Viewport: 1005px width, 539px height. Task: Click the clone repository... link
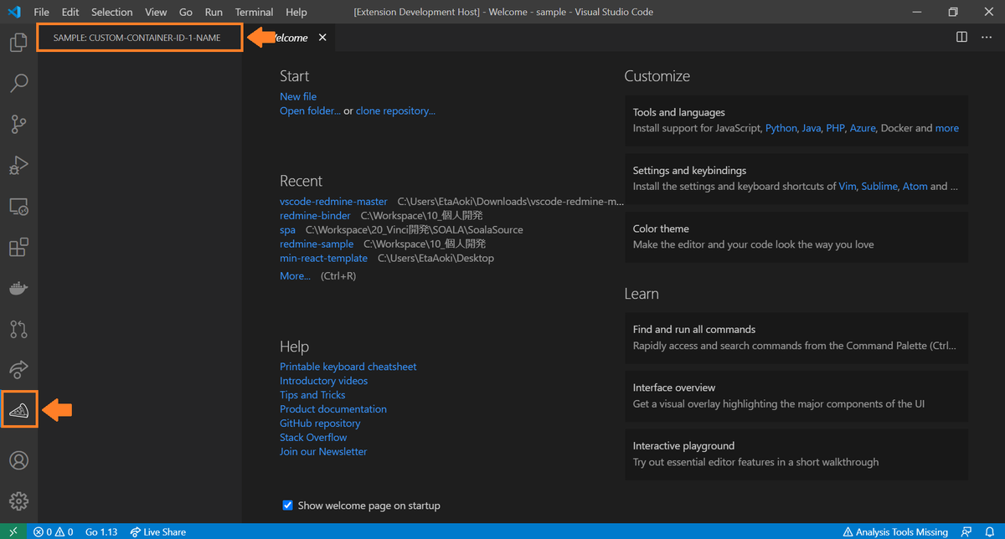click(x=395, y=110)
